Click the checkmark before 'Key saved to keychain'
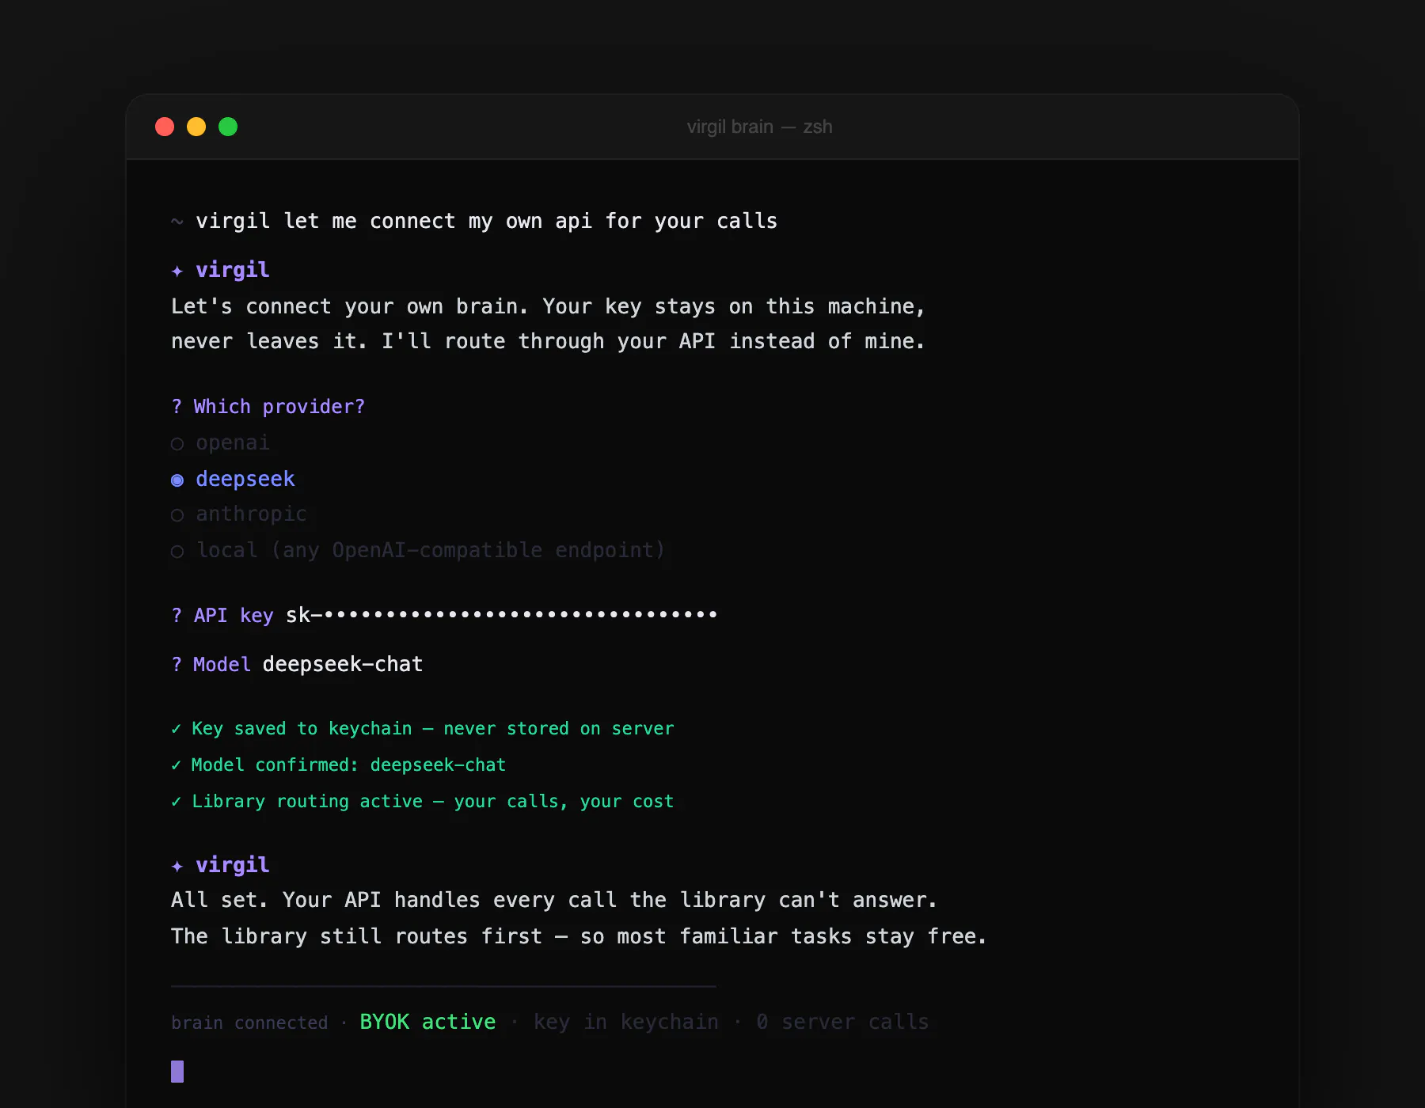Screen dimensions: 1425x1108 176,729
